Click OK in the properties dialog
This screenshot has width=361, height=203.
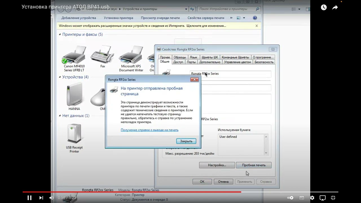pos(202,182)
